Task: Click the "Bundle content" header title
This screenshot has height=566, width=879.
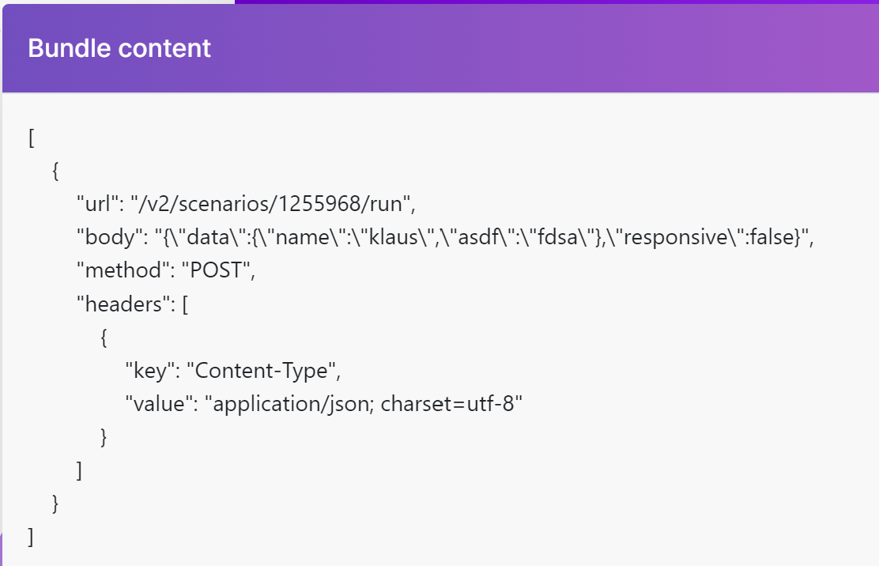Action: 119,48
